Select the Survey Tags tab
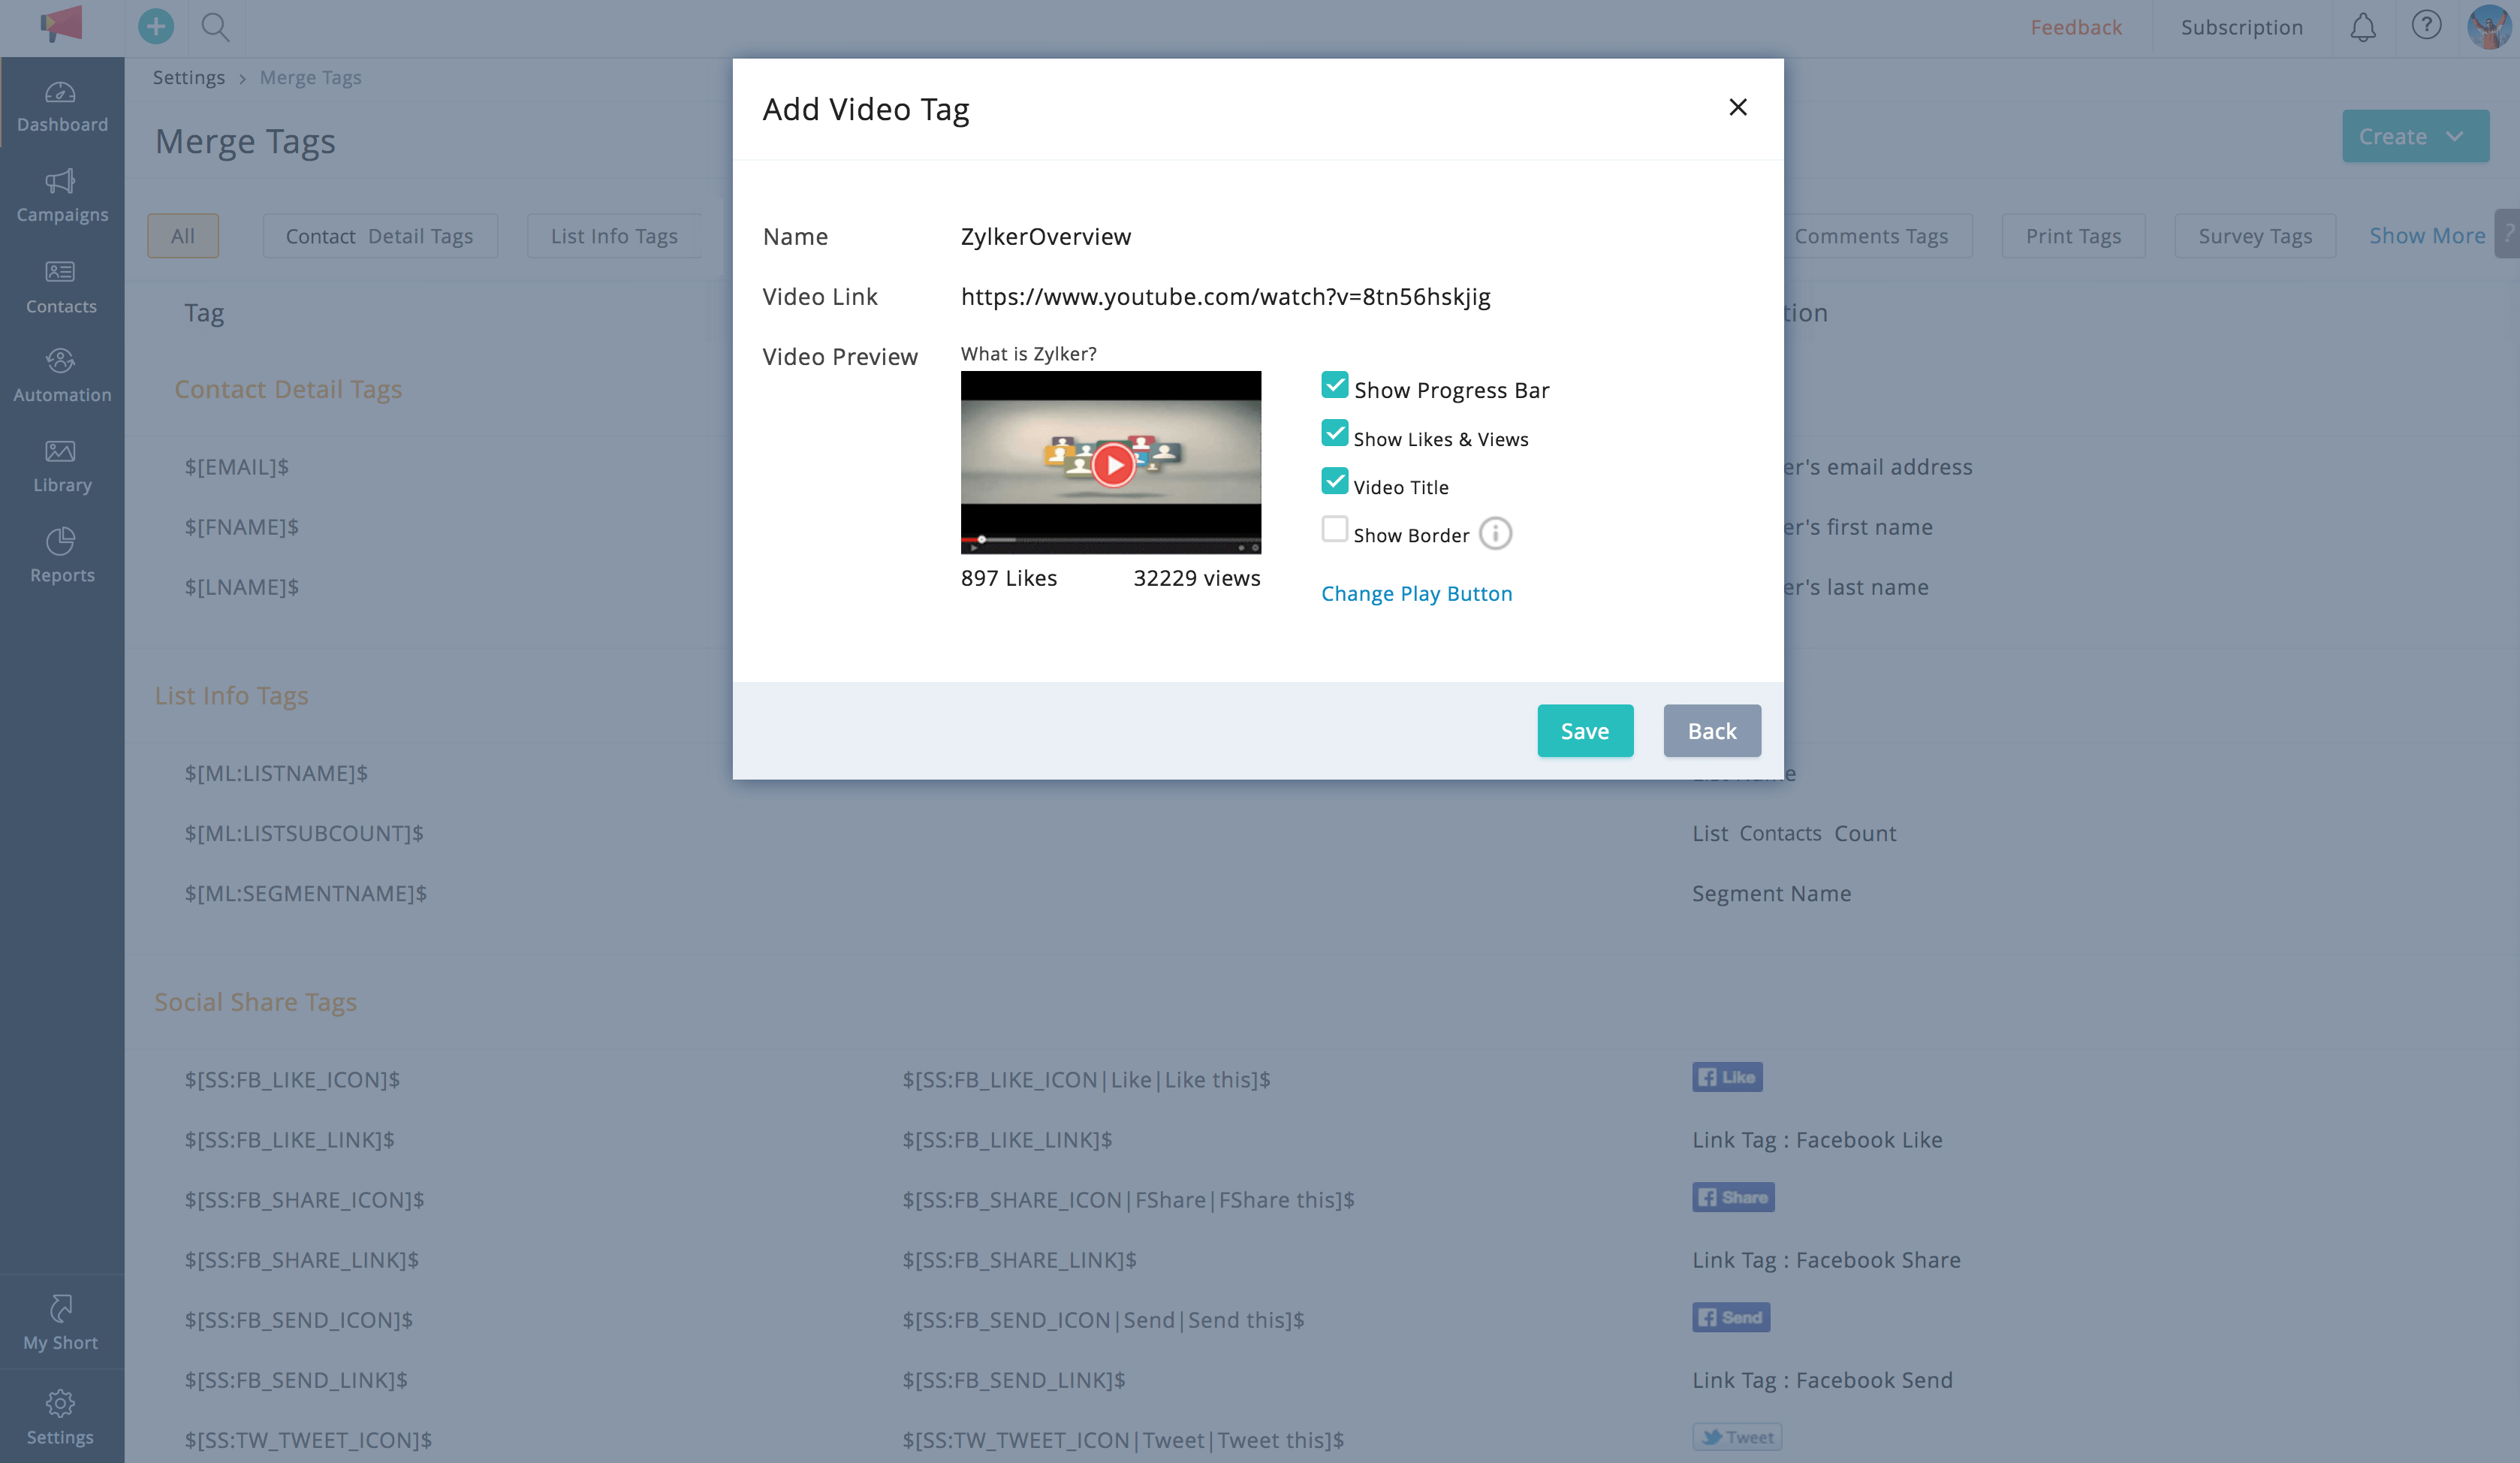 tap(2254, 236)
